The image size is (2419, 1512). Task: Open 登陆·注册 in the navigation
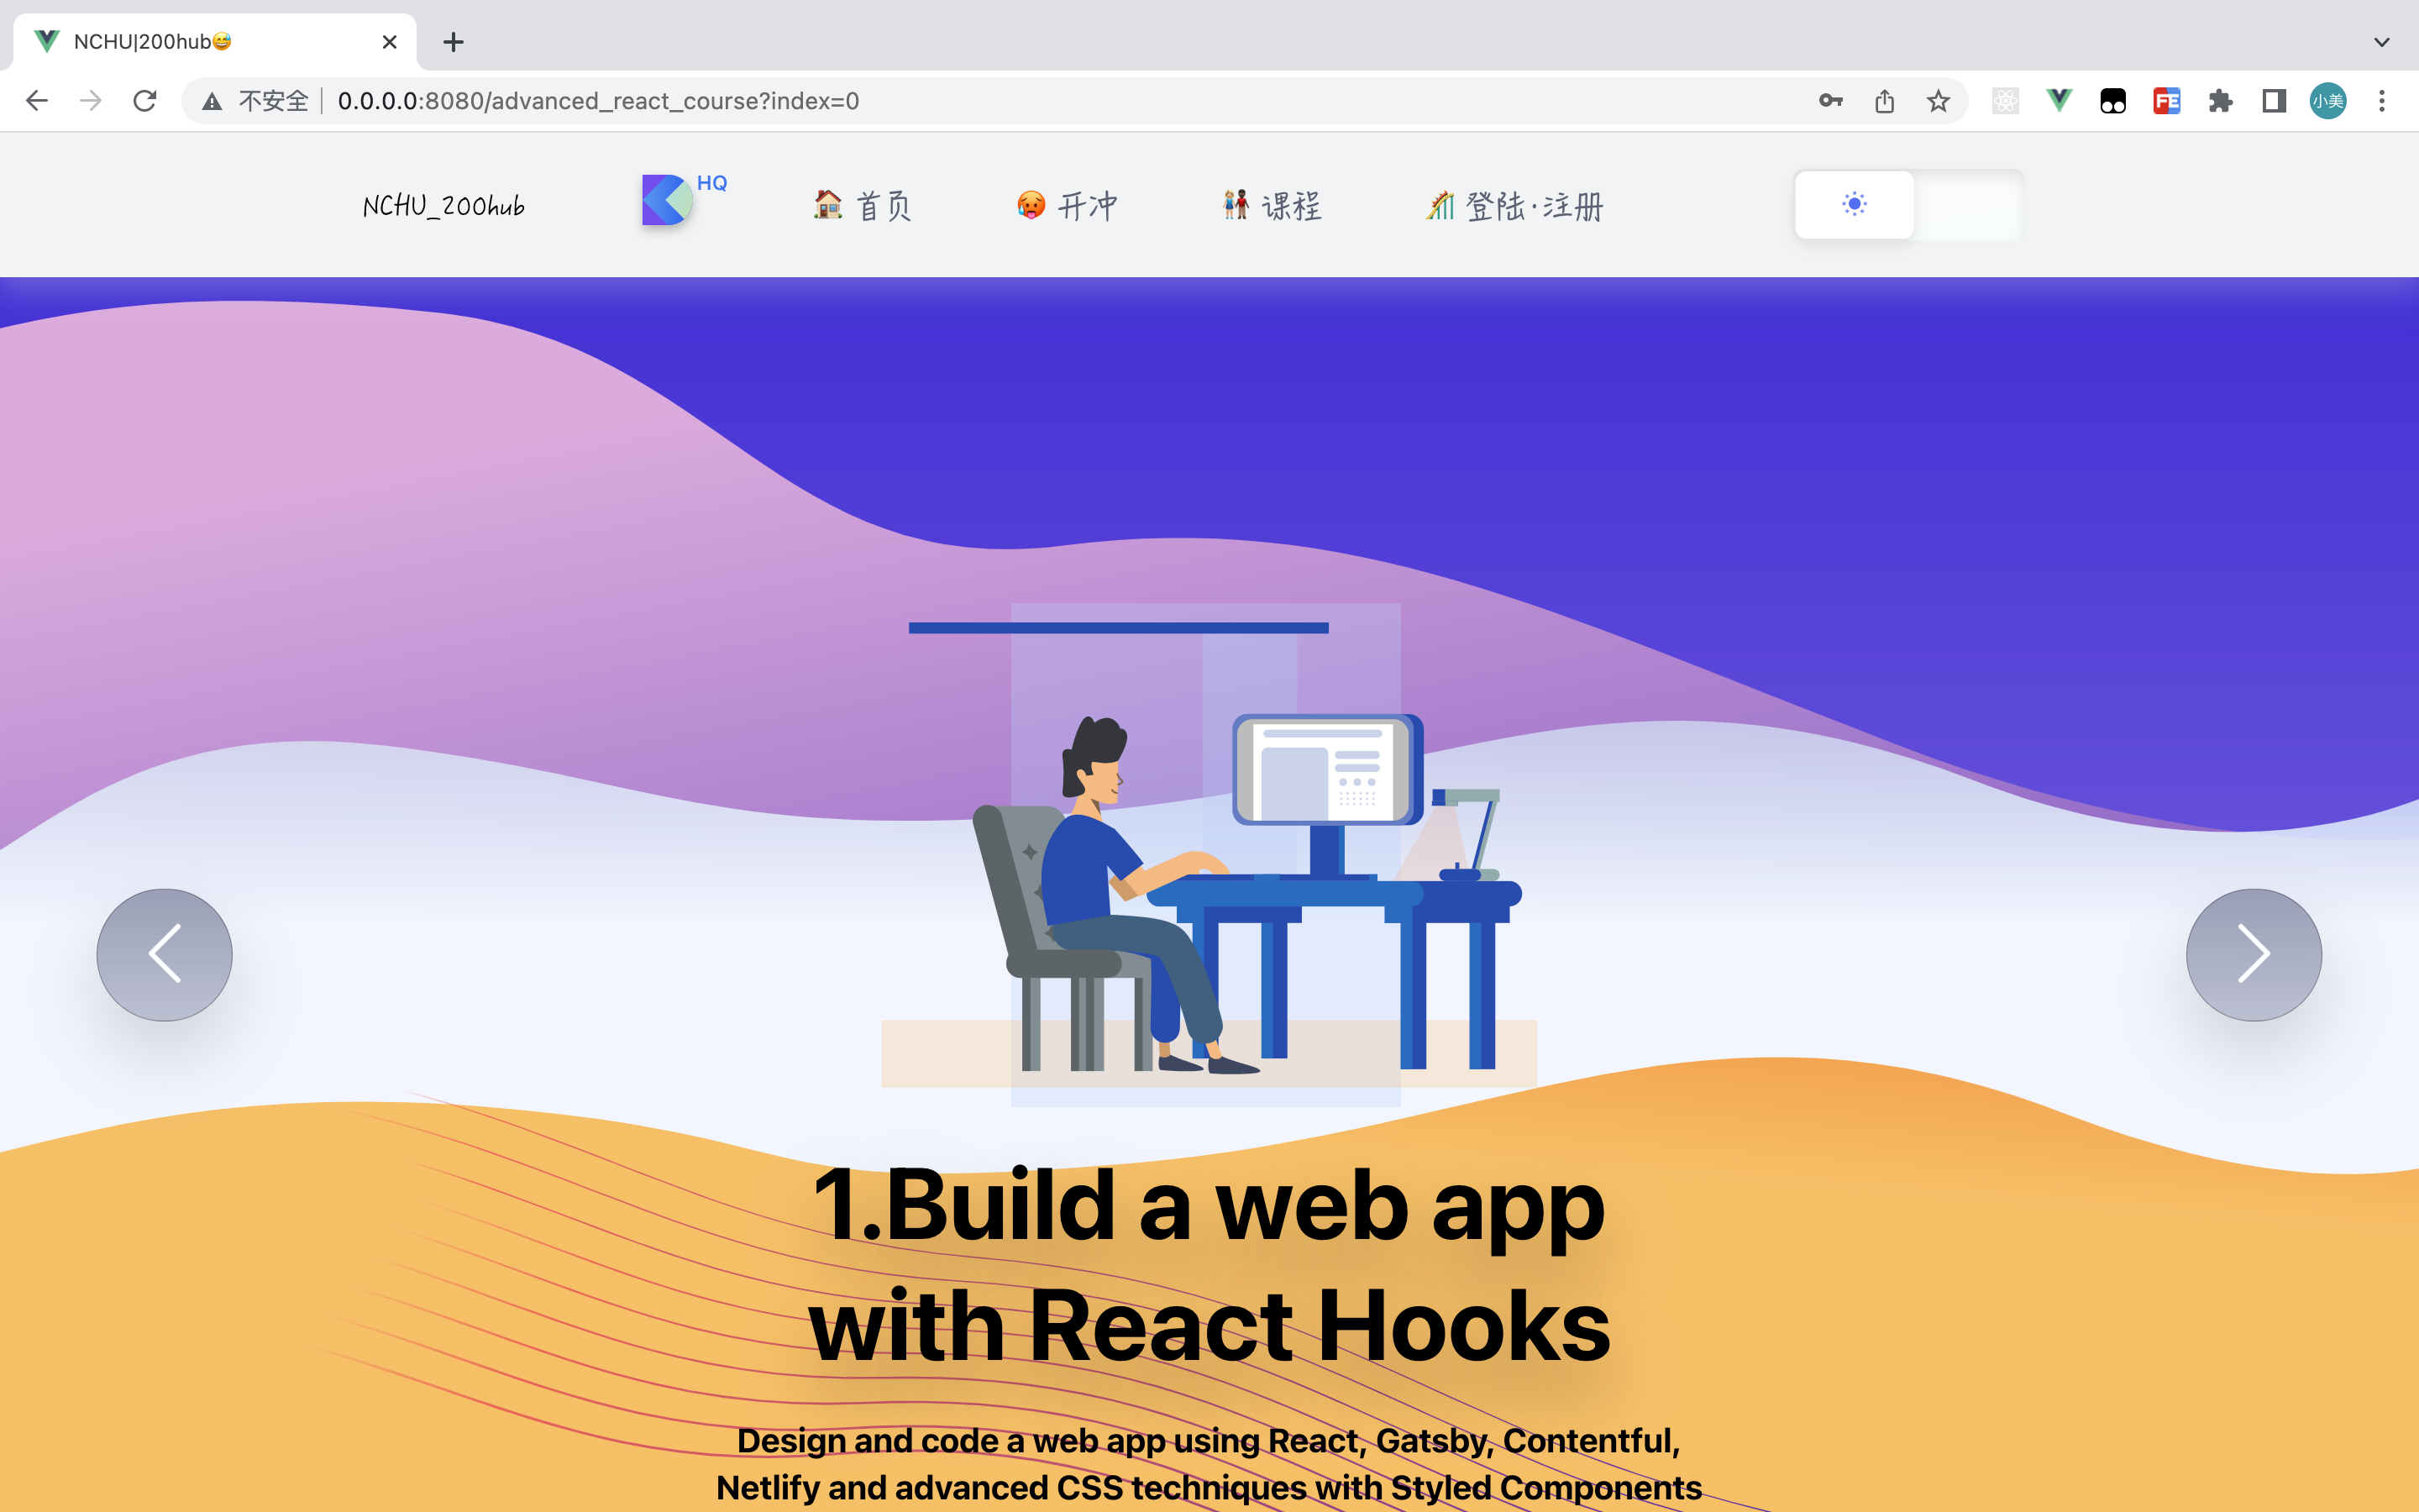[1514, 206]
